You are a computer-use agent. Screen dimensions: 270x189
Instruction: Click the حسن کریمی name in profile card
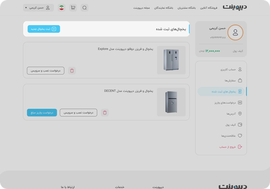(217, 28)
